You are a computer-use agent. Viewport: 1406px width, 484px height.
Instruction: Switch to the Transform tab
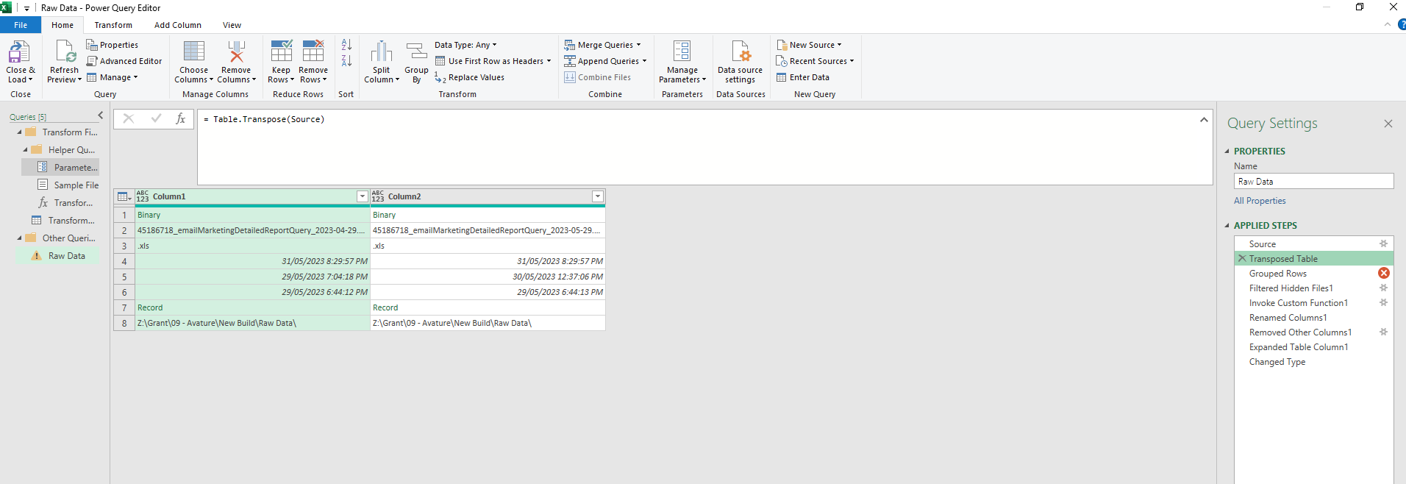click(113, 25)
